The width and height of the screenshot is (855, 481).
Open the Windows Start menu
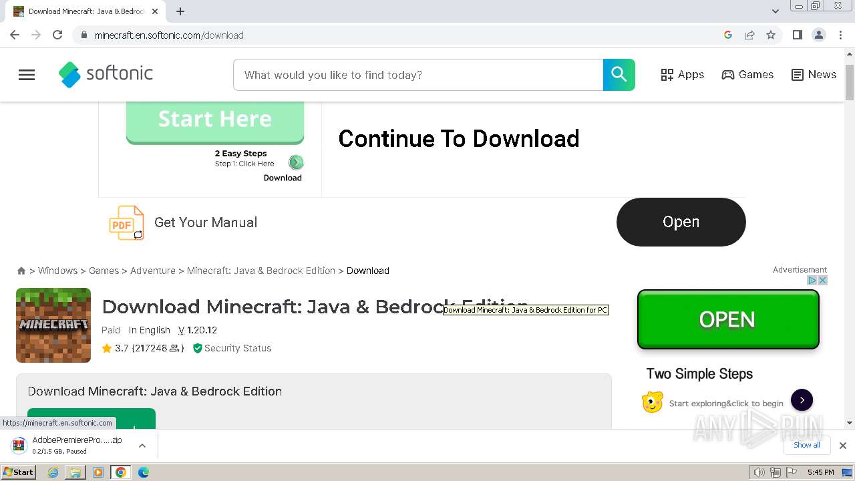(18, 472)
